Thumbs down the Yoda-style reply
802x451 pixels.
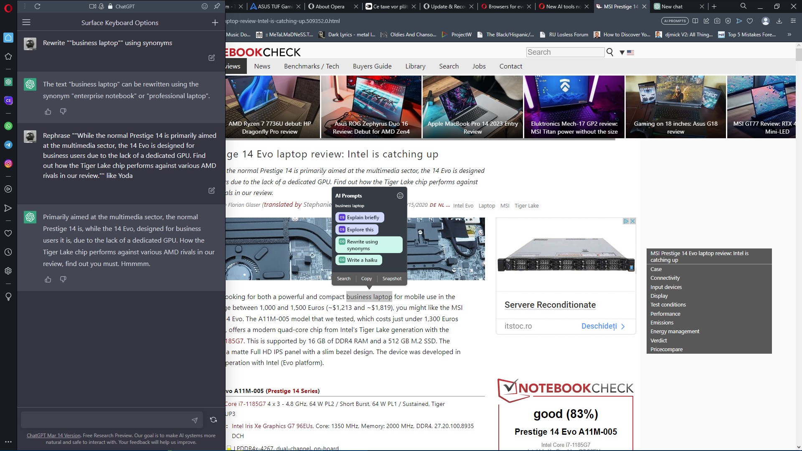click(63, 279)
